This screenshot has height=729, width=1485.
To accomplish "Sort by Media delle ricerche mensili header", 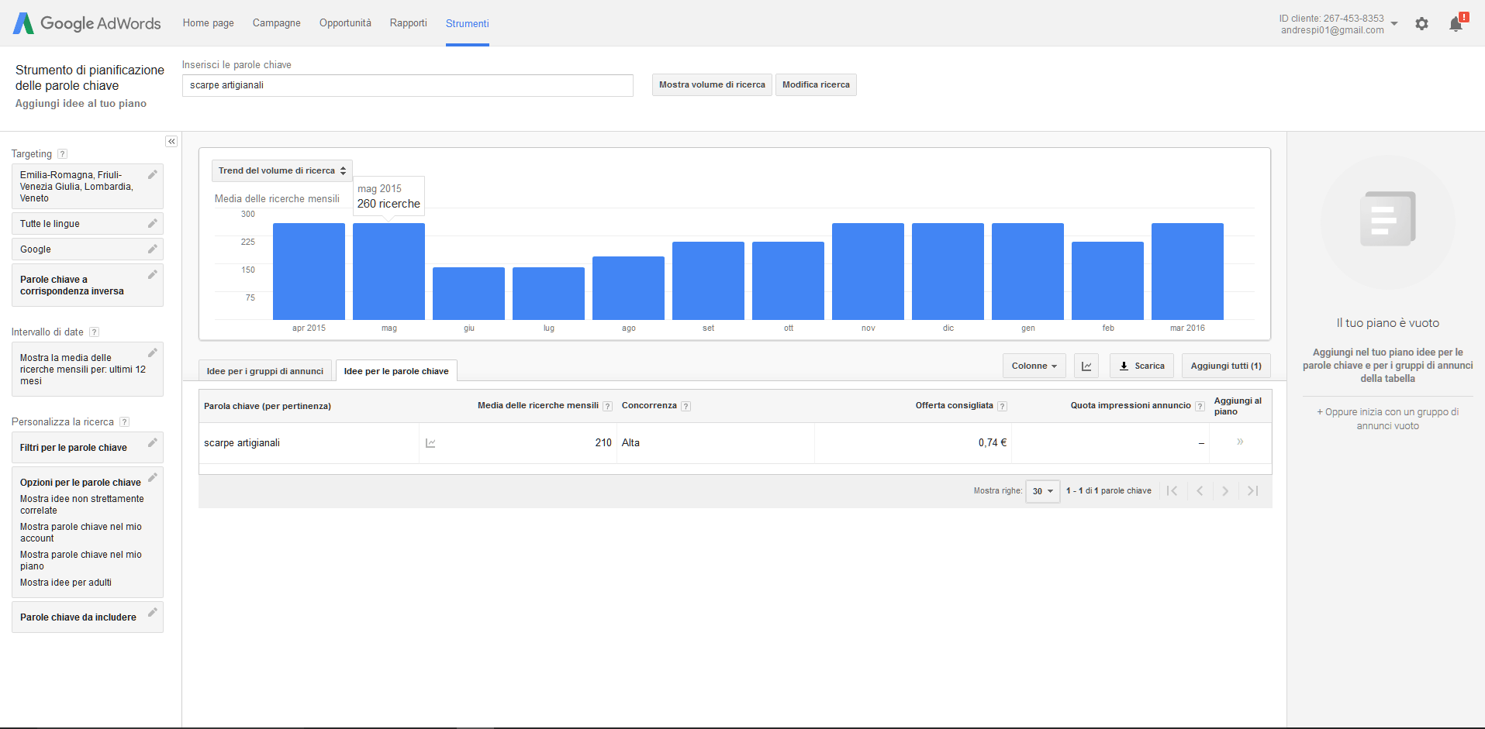I will pyautogui.click(x=538, y=405).
